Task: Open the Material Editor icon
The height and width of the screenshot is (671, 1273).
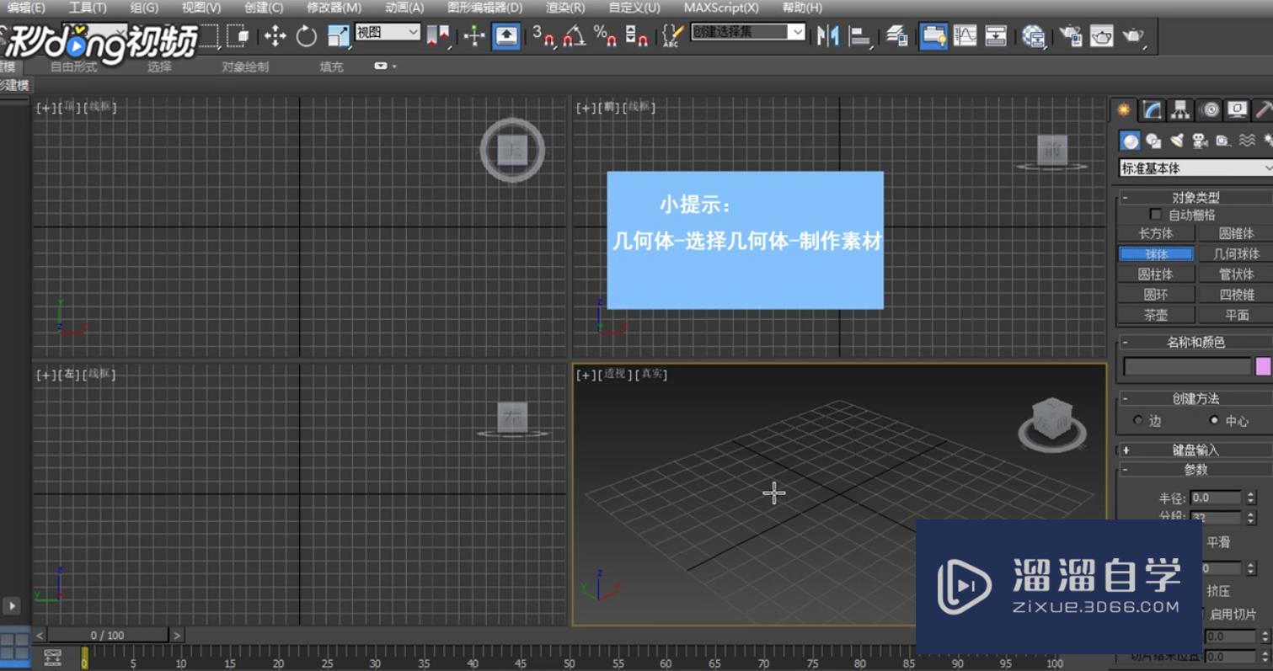Action: pos(1034,35)
